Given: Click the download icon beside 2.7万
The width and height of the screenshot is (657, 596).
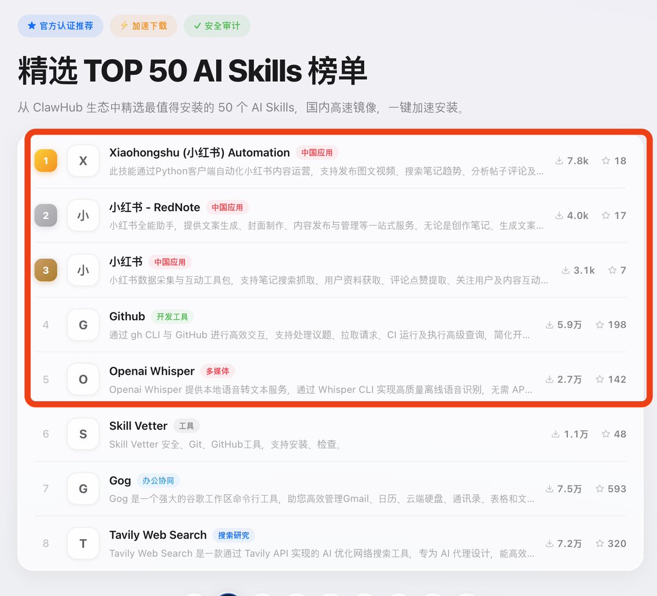Looking at the screenshot, I should pyautogui.click(x=549, y=379).
